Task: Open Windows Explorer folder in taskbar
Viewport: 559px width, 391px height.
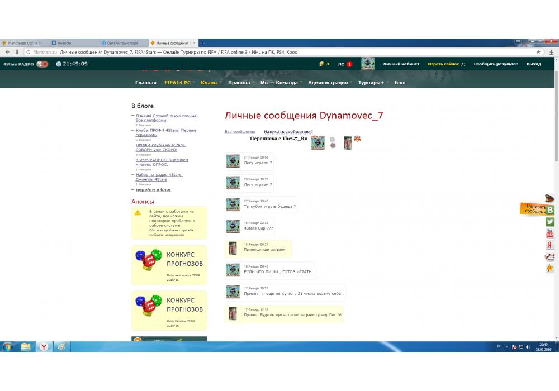Action: (26, 346)
